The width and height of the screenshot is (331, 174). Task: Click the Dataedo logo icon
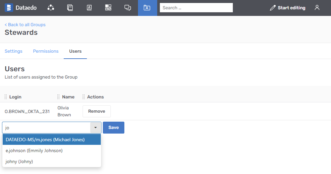9,8
